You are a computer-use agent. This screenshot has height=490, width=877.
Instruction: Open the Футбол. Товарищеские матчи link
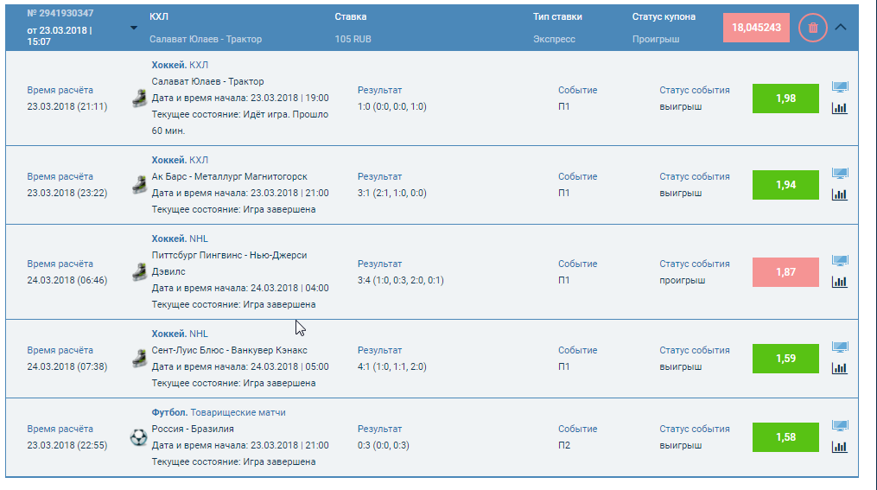tap(219, 413)
